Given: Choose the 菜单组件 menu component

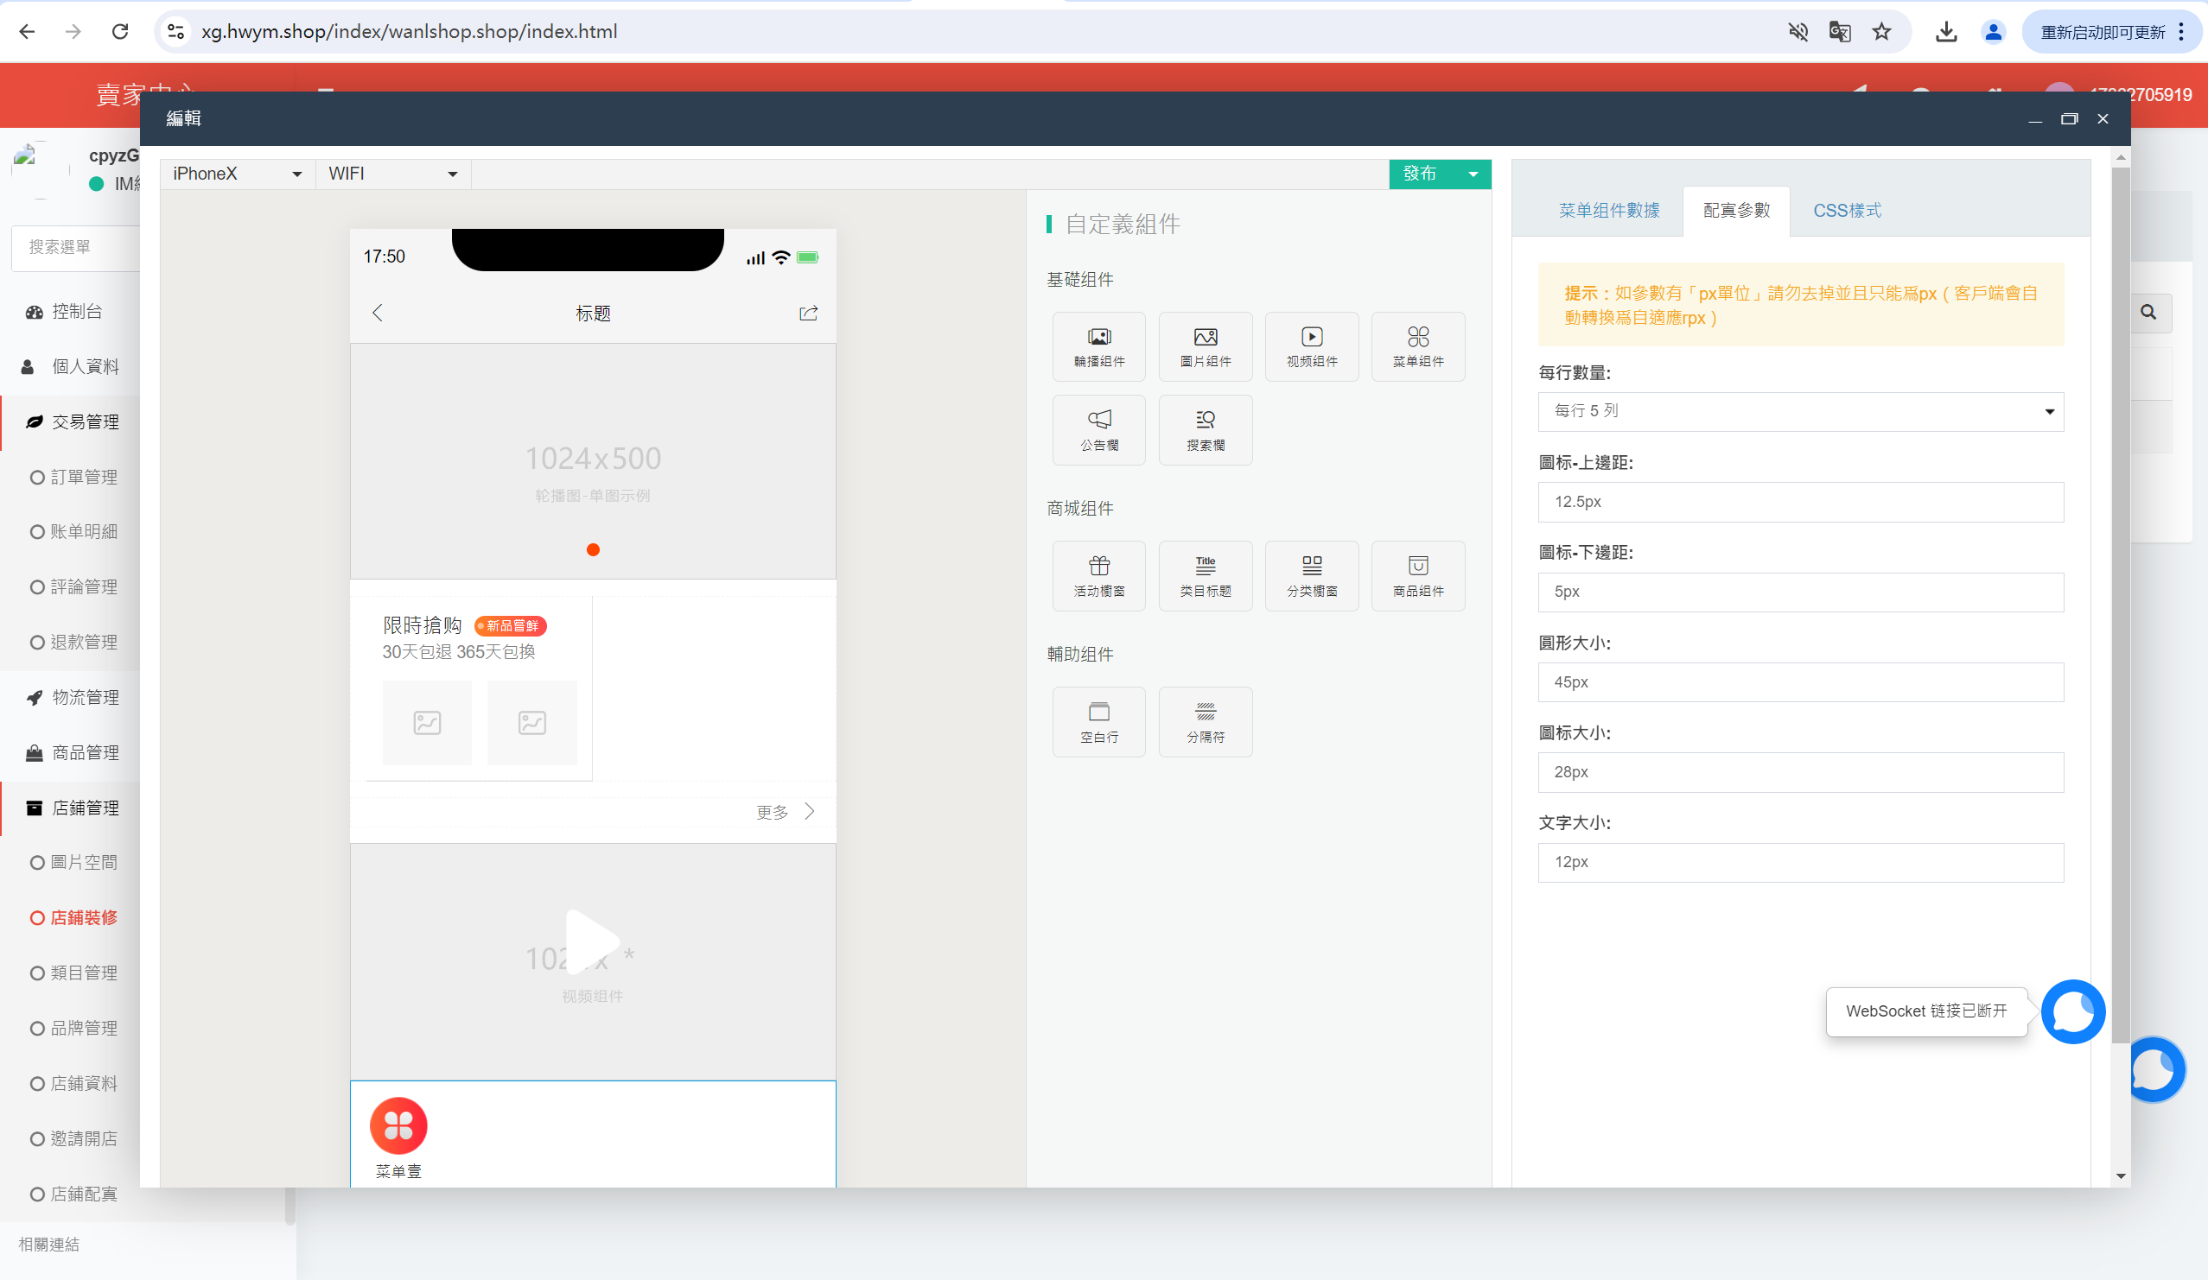Looking at the screenshot, I should coord(1416,345).
